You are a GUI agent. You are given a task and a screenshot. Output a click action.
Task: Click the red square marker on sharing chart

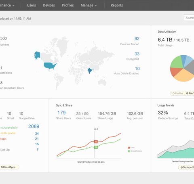point(96,142)
